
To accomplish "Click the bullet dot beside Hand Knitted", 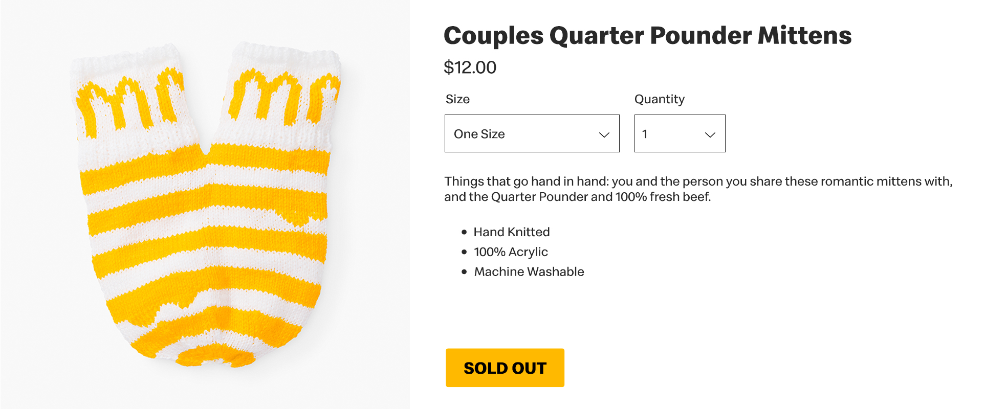I will coord(464,232).
